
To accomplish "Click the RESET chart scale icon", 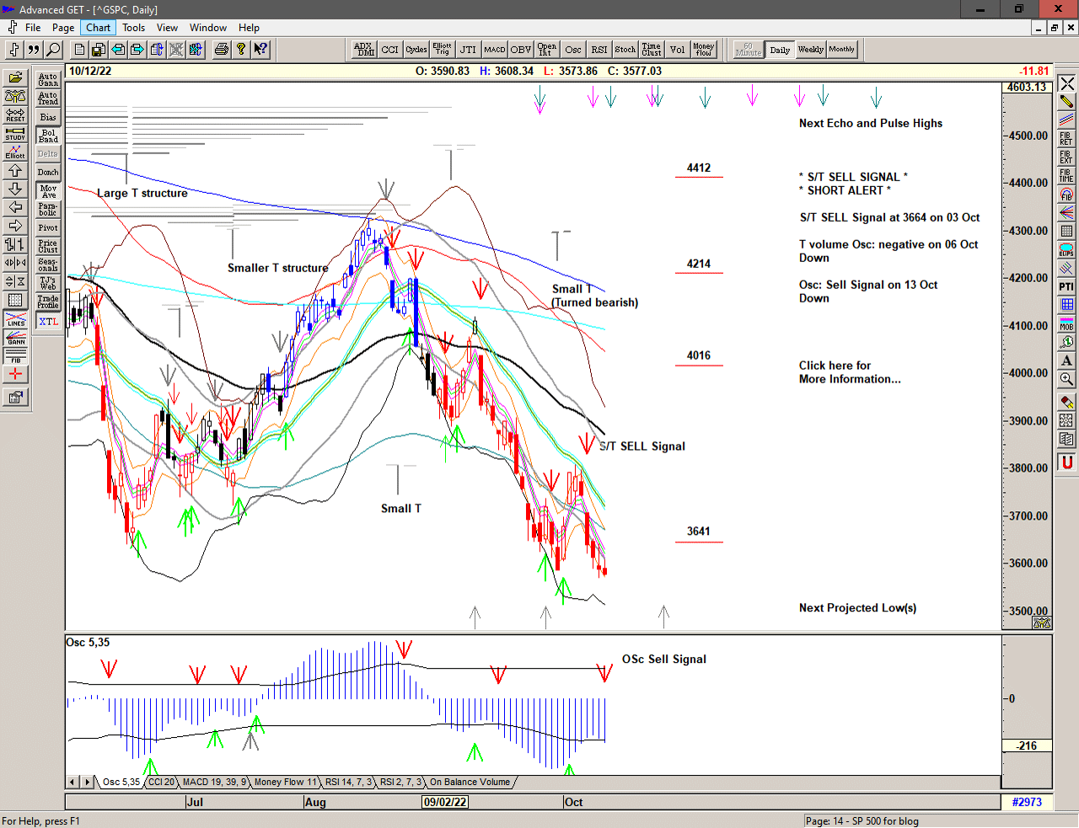I will click(x=15, y=115).
